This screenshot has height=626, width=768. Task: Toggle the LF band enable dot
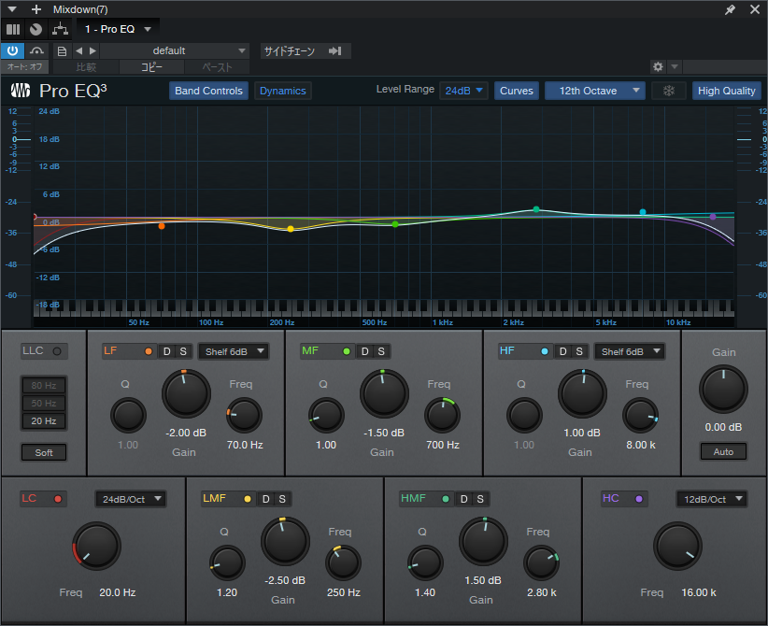tap(149, 351)
